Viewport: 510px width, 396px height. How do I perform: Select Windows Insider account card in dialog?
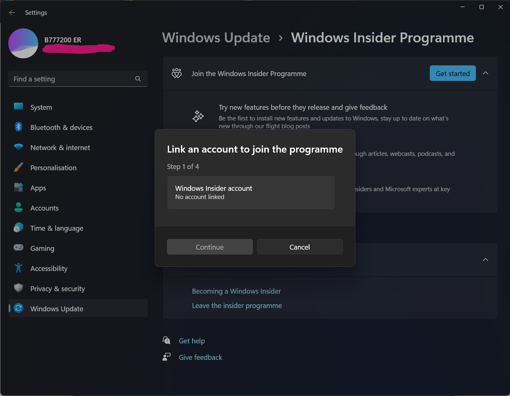(x=251, y=192)
